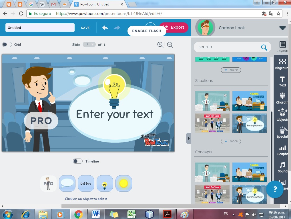Select the yellow circle object thumbnail
Screen dimensions: 291x219
coord(124,183)
